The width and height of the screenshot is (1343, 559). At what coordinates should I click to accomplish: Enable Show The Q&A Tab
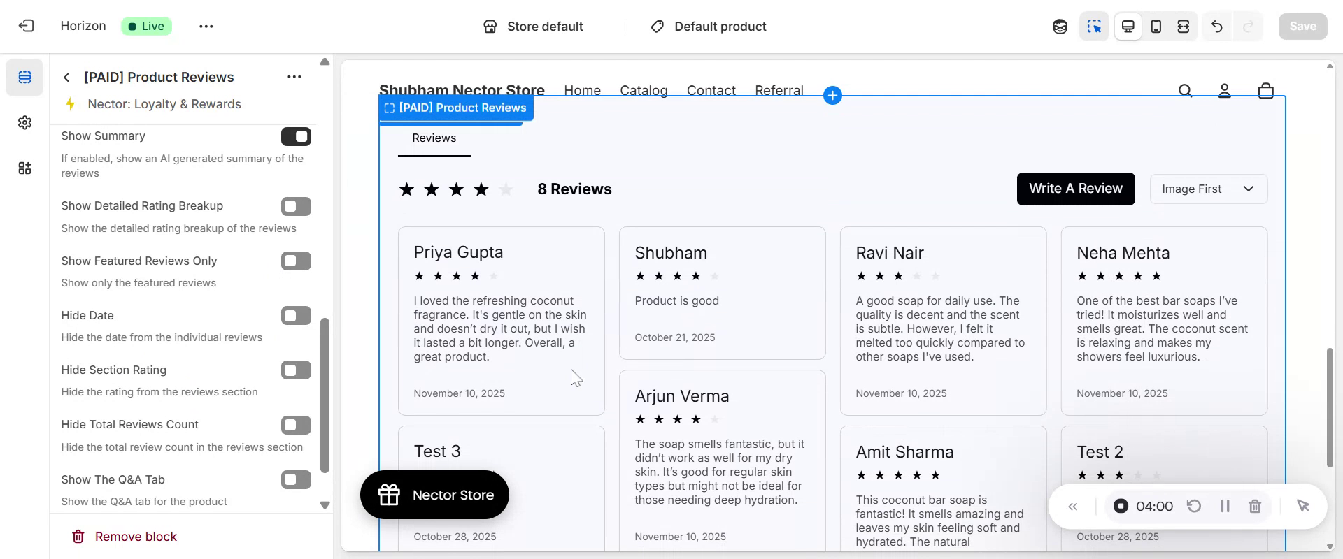(x=296, y=479)
